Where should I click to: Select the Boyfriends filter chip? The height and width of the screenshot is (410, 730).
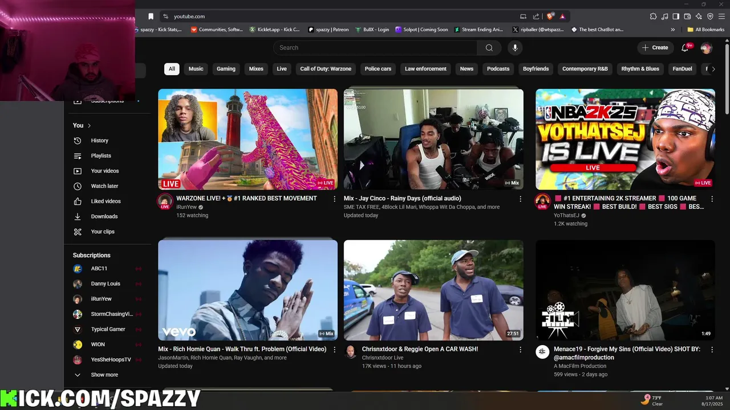pos(536,69)
